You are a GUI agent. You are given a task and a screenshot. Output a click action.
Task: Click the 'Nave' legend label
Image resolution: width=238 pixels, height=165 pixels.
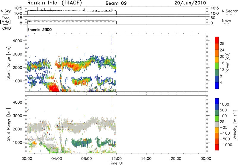coord(226,21)
